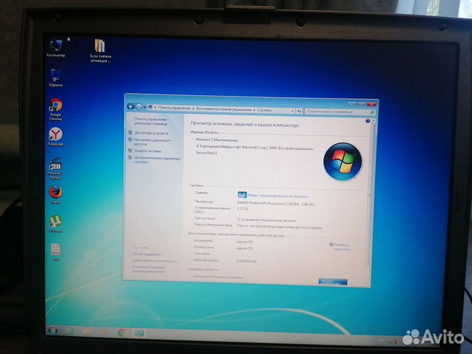472x354 pixels.
Task: Open Chrome from the taskbar
Action: click(121, 332)
